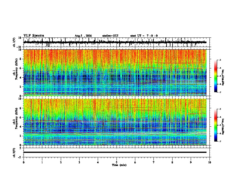
Task: Click the ch.1 spectrogram plot
Action: tap(115, 73)
